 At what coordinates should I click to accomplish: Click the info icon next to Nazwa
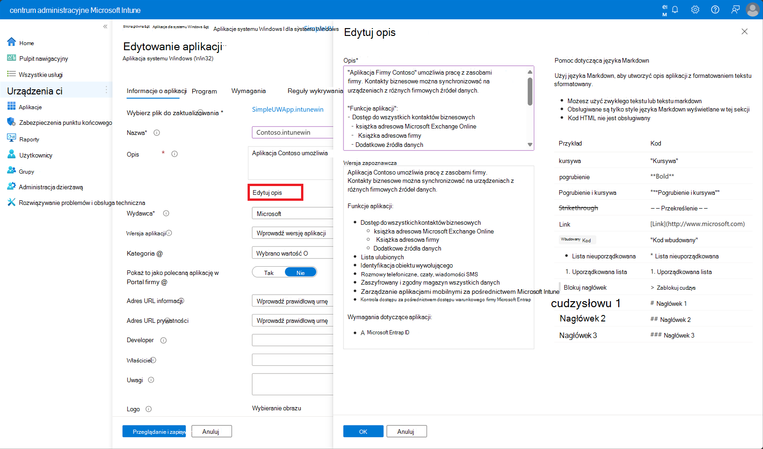157,133
